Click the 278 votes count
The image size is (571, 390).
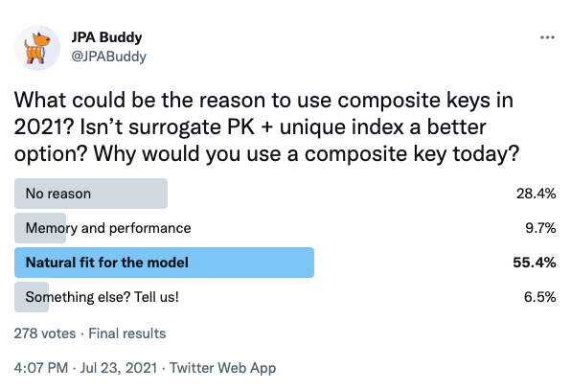pos(45,333)
